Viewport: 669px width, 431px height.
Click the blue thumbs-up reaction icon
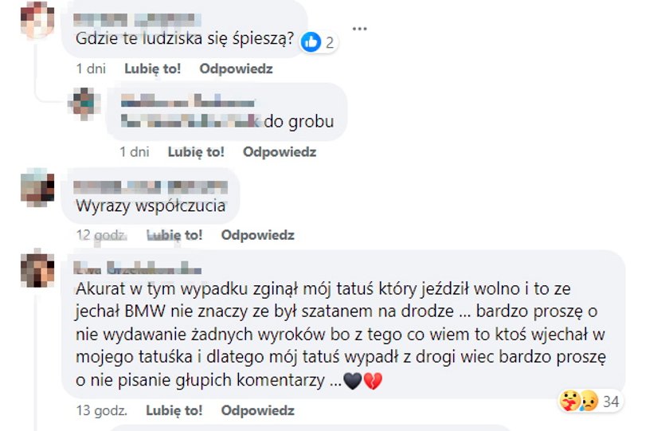[x=311, y=41]
